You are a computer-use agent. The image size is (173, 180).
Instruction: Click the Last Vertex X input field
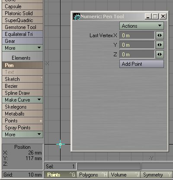(137, 35)
